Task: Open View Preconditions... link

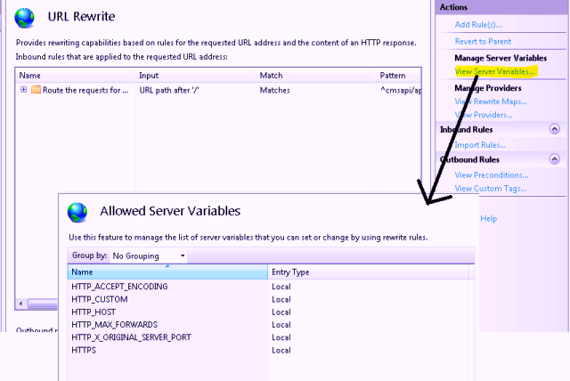Action: tap(491, 175)
